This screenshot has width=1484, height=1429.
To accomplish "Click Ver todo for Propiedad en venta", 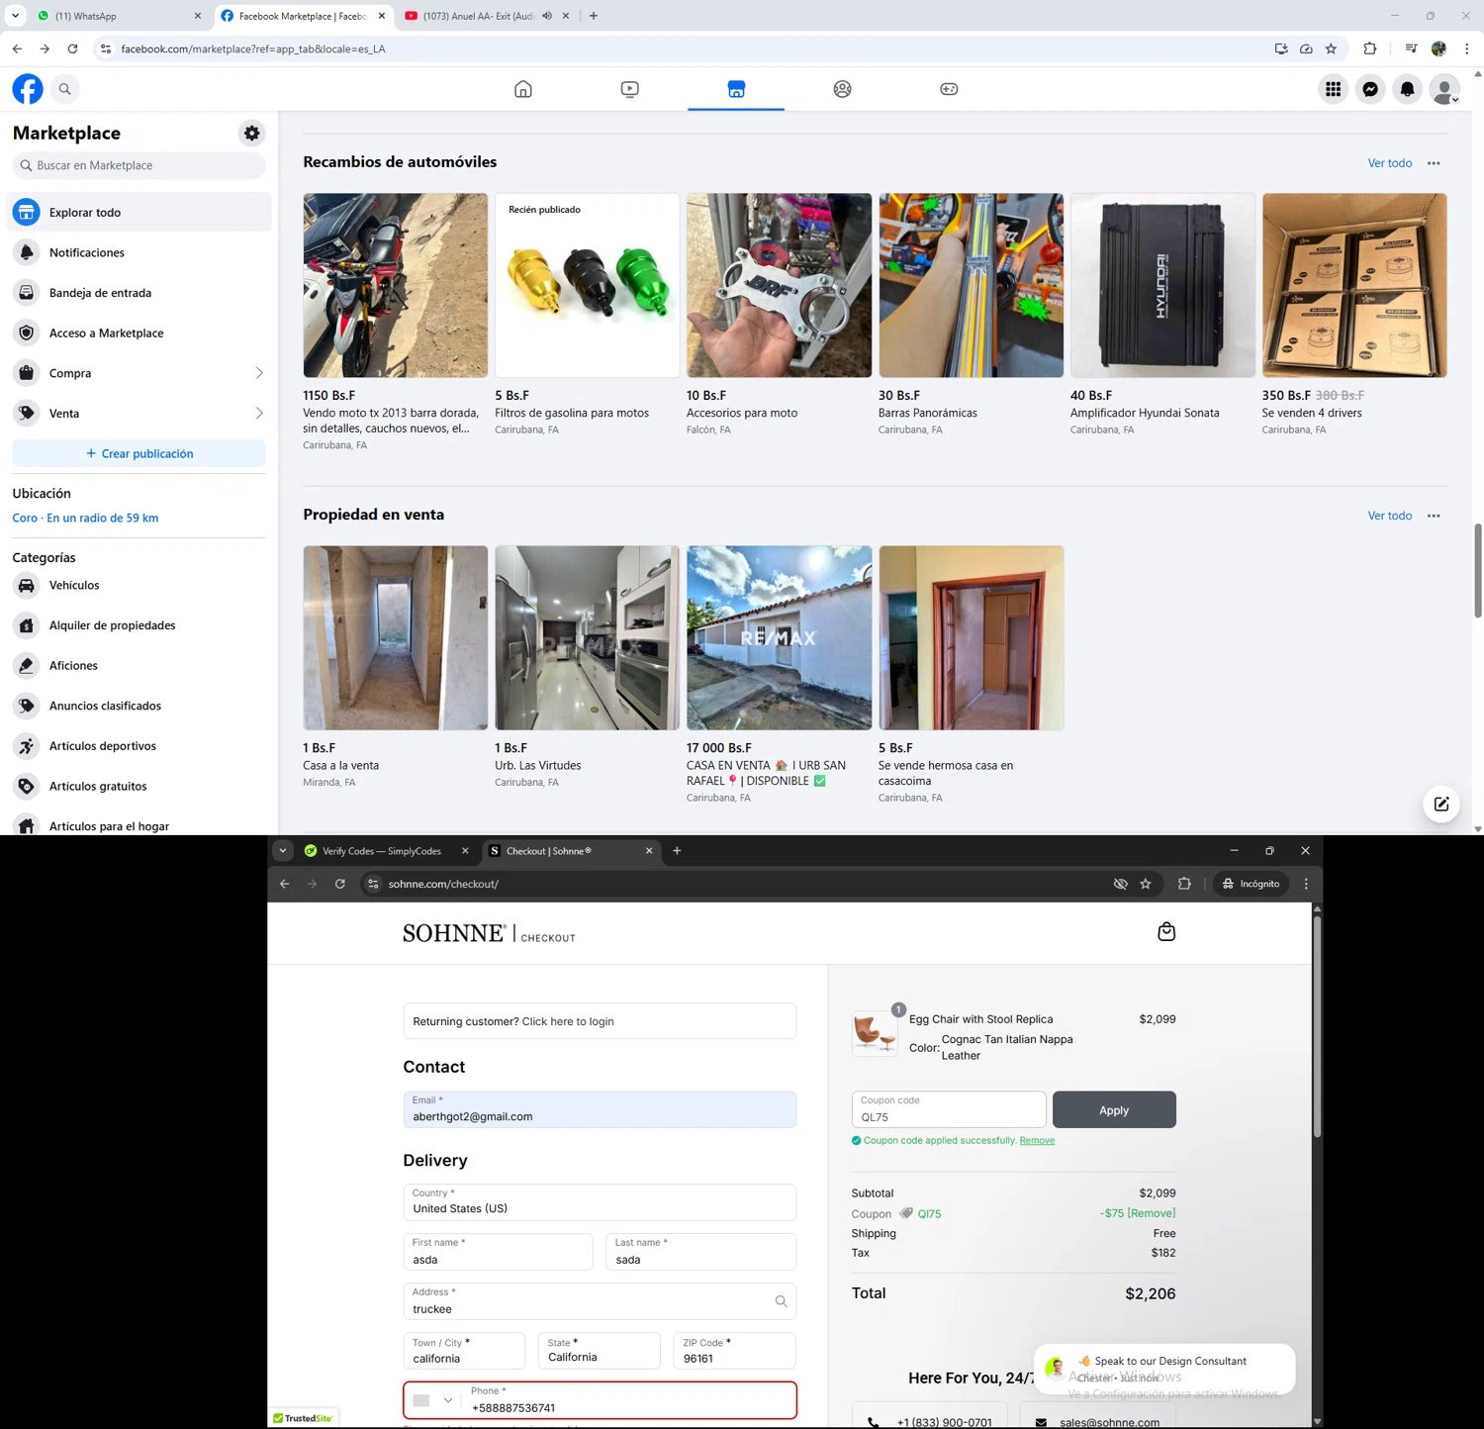I will pos(1389,516).
